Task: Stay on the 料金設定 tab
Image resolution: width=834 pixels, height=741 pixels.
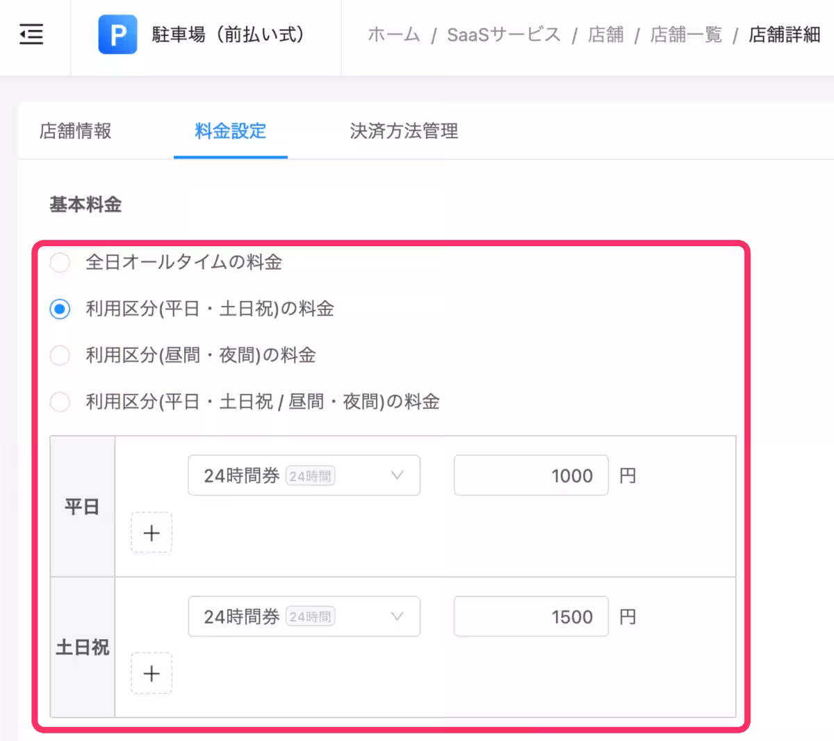Action: [230, 131]
